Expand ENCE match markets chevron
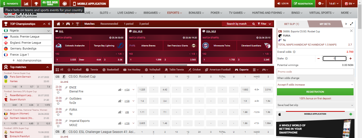 coord(134,90)
